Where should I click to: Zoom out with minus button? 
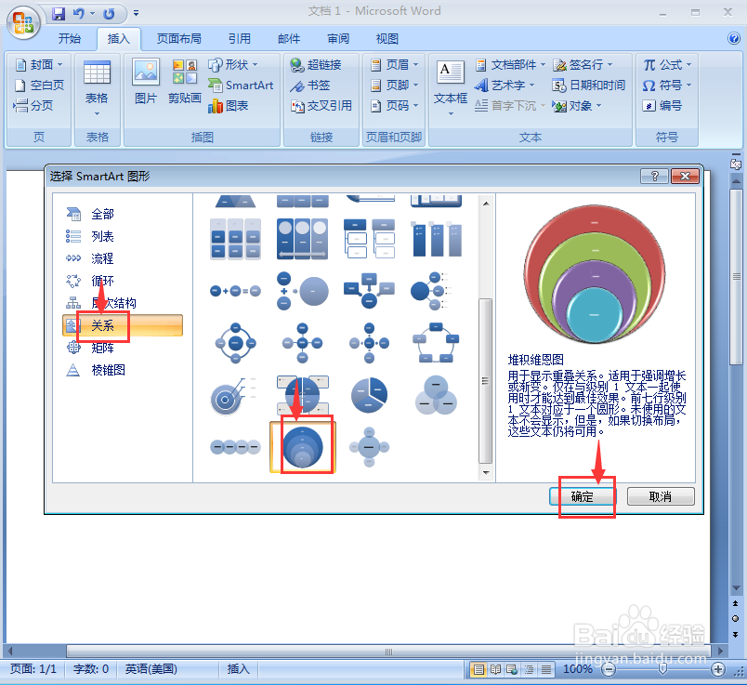609,670
